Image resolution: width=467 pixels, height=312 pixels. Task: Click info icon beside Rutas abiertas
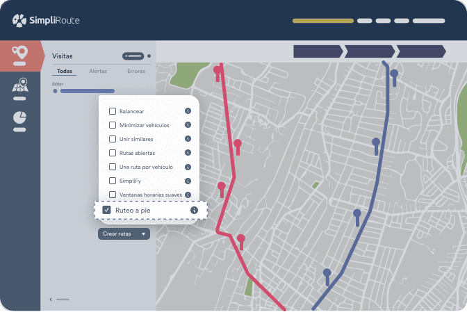[x=188, y=153]
